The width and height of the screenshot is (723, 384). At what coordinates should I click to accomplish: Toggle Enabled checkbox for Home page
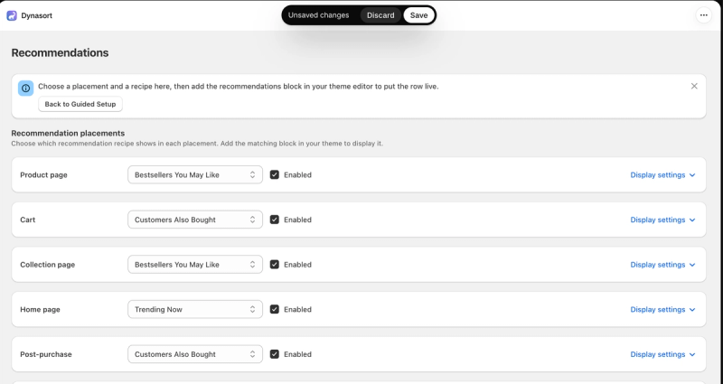click(x=275, y=309)
